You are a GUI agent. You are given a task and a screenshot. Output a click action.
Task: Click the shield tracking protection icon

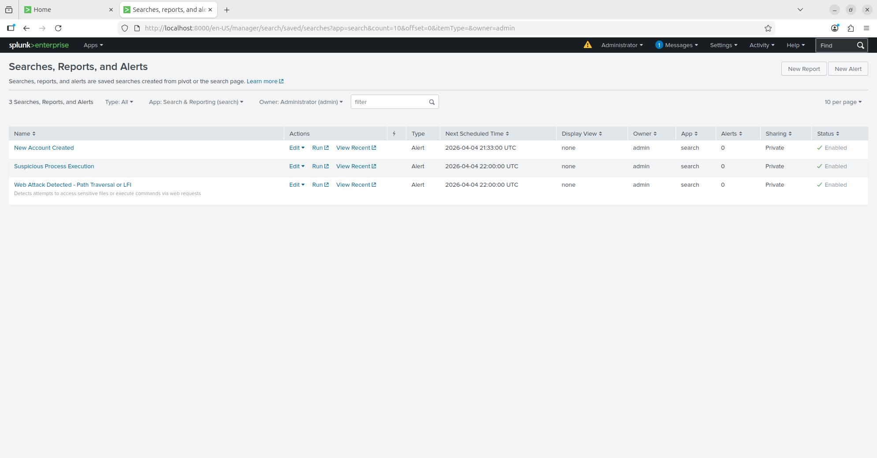click(125, 28)
